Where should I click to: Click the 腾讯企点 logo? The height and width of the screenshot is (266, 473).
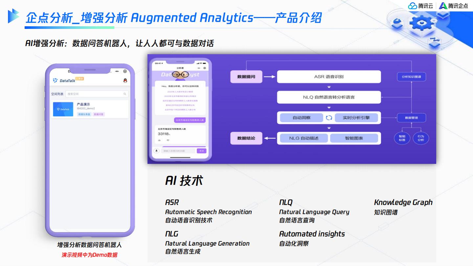pos(453,6)
